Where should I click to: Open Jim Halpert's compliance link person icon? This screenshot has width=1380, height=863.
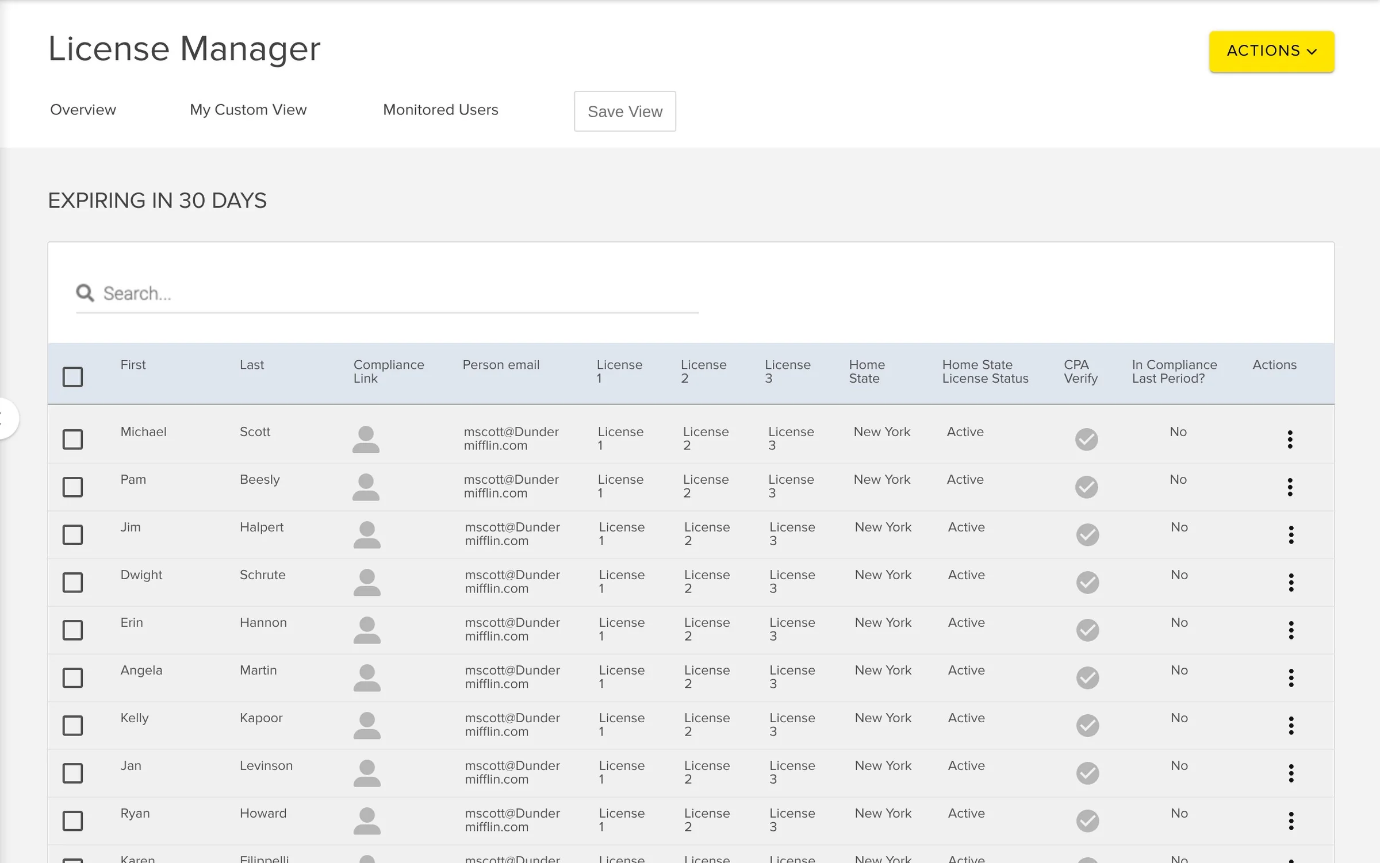(x=367, y=535)
